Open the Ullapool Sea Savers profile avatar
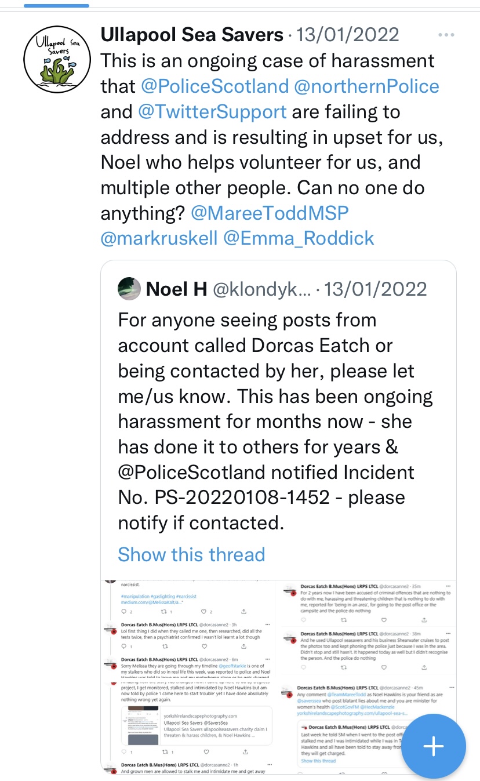This screenshot has height=781, width=480. (x=59, y=59)
